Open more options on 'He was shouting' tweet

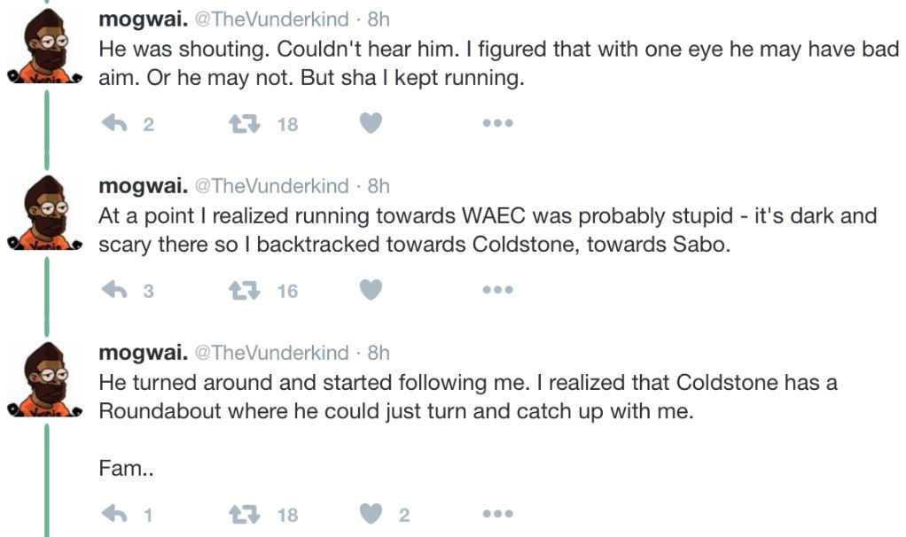pos(497,124)
